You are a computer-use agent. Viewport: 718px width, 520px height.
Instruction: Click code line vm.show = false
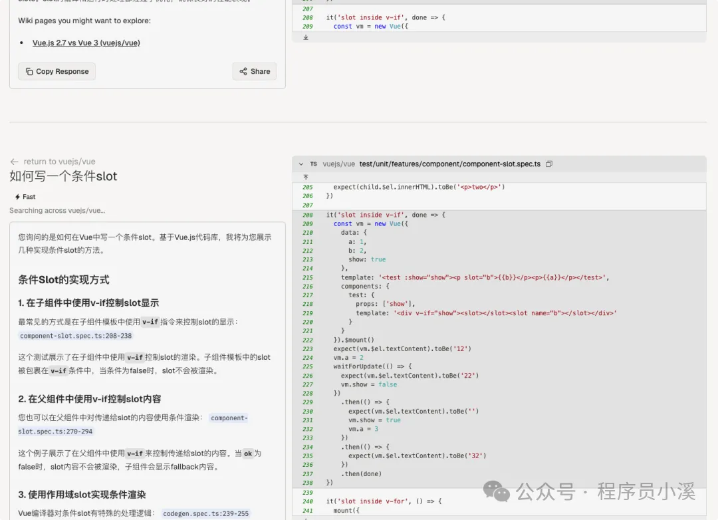[368, 384]
